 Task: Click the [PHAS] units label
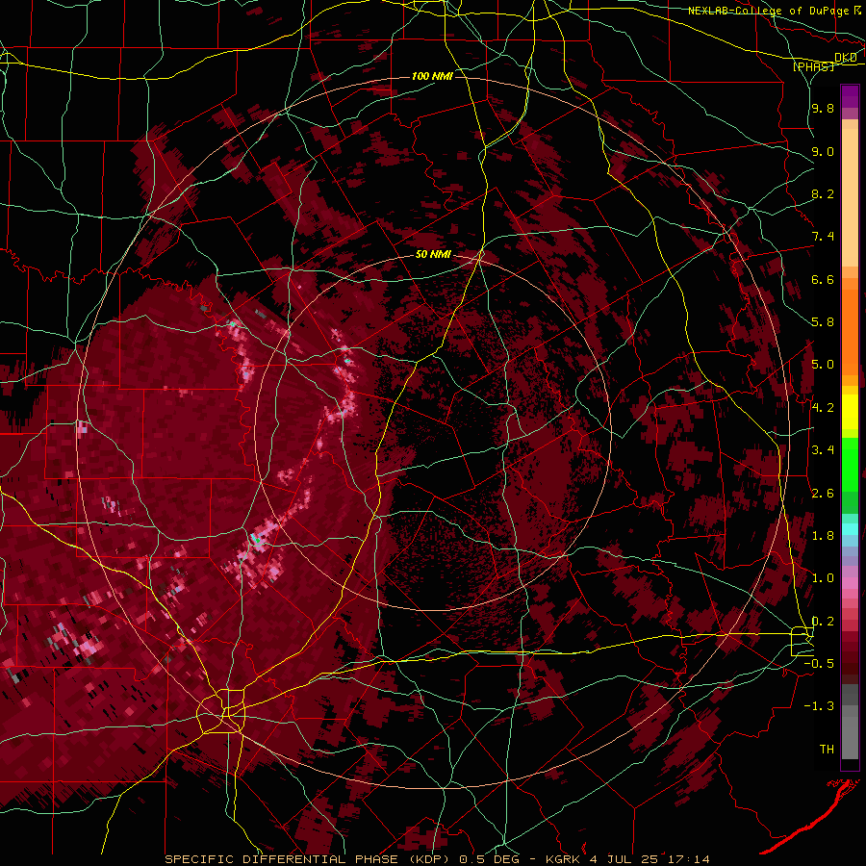[x=814, y=66]
